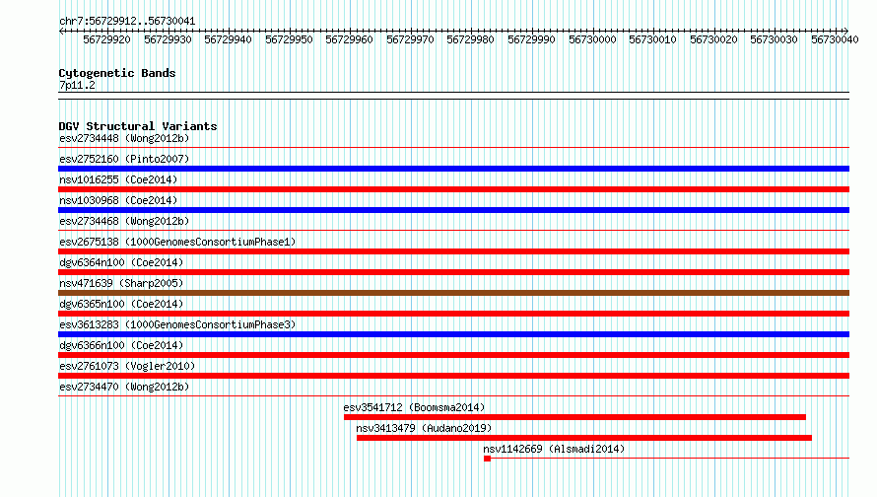Click ruler position 56729990
The image size is (877, 497).
(x=532, y=39)
